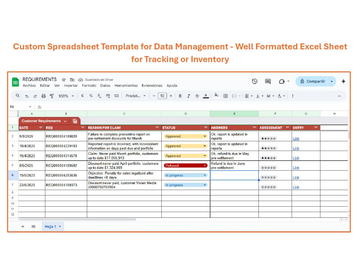
Task: Open the ANSWERS column filter
Action: pos(254,128)
